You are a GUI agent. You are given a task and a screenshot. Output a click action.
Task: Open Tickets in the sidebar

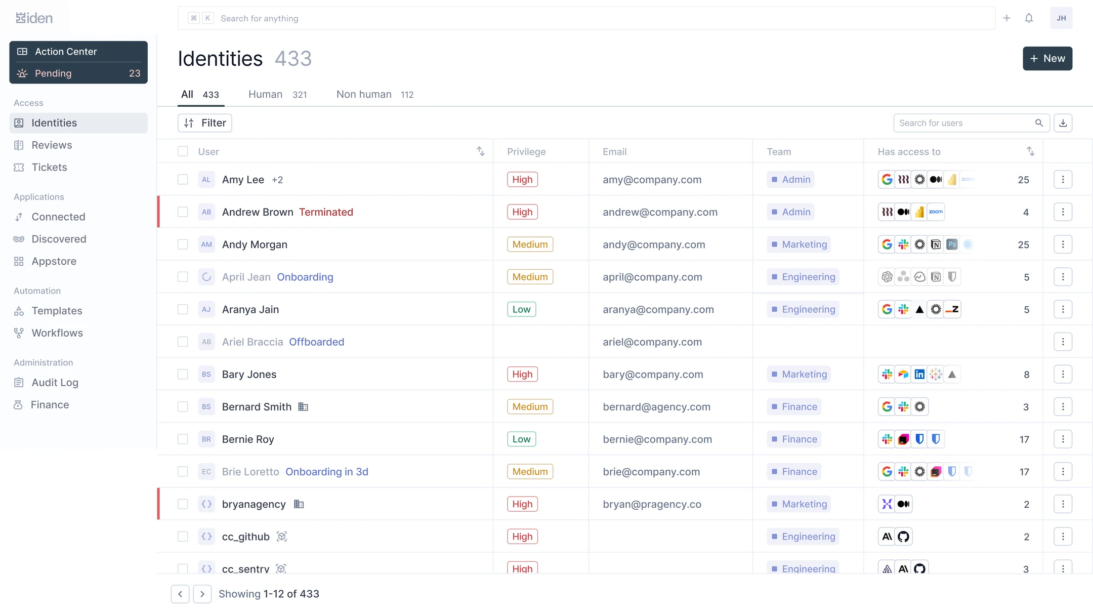(x=78, y=168)
